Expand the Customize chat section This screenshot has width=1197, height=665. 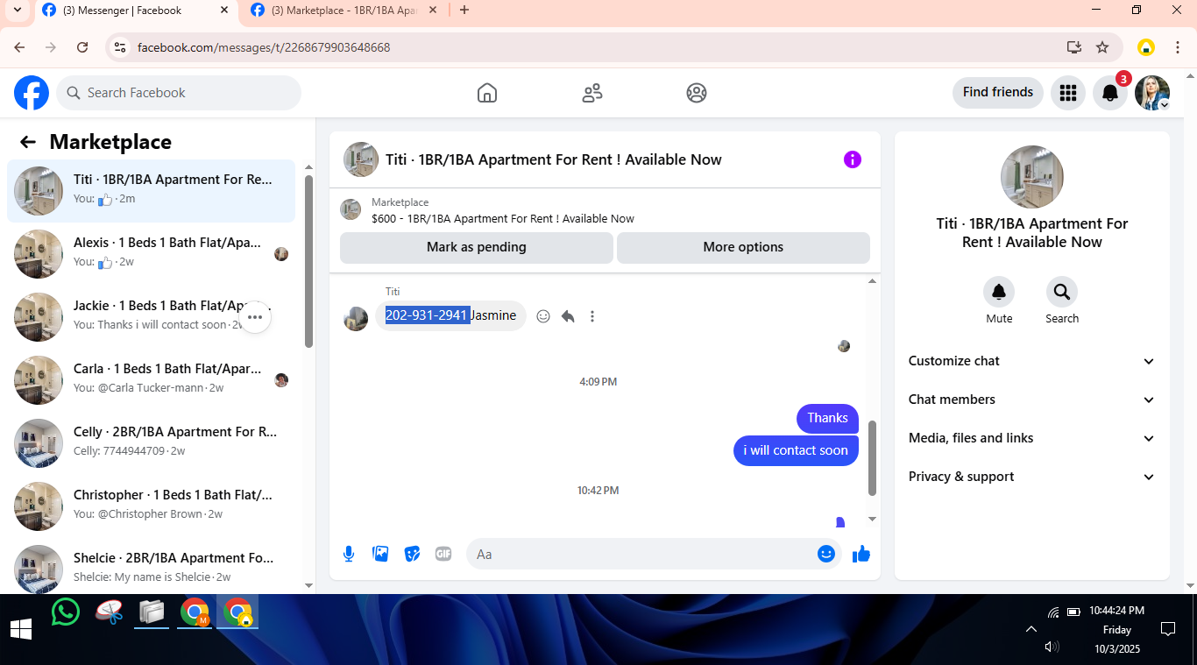tap(1032, 361)
